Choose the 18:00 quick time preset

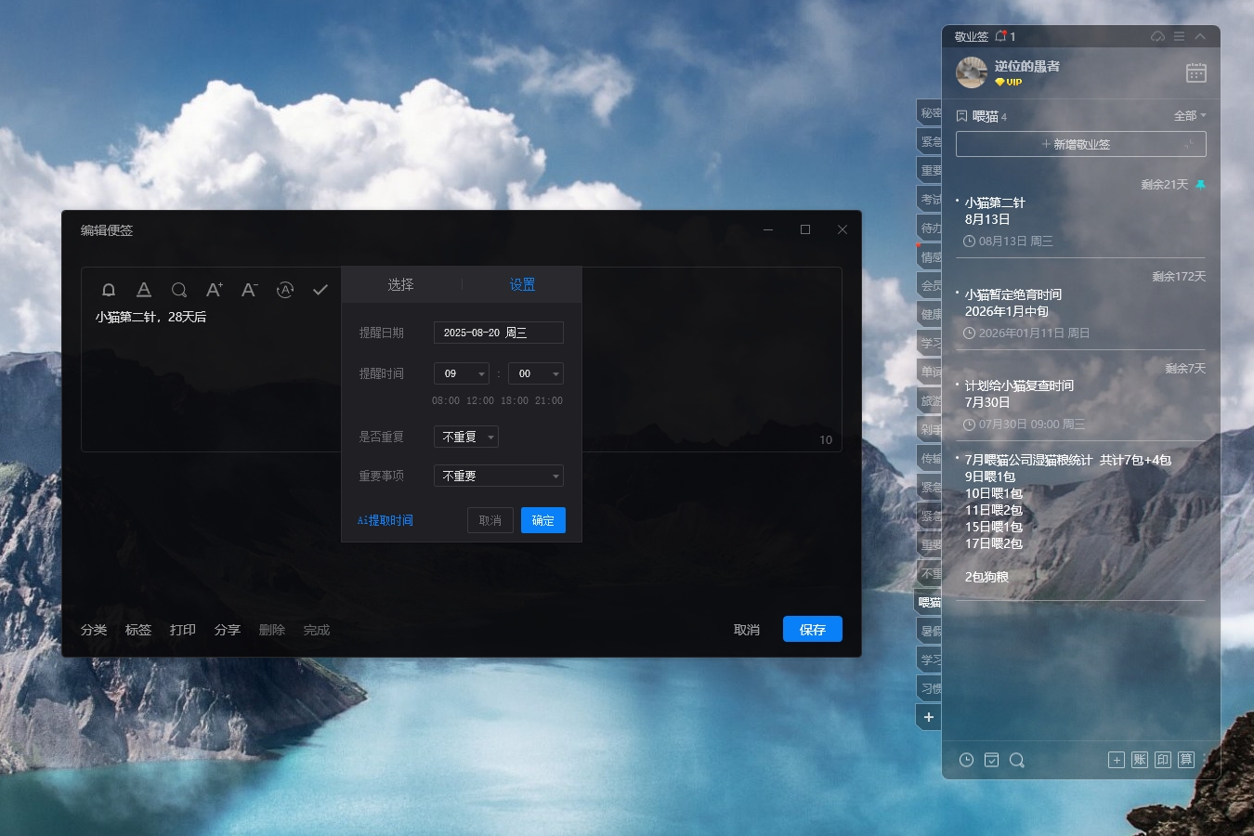click(x=515, y=400)
